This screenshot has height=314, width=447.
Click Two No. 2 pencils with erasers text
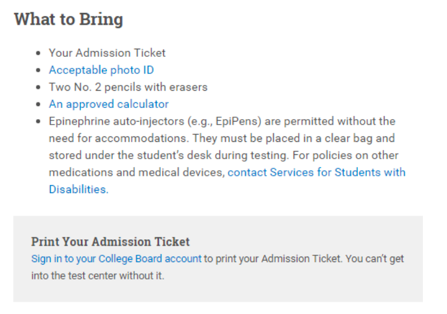pyautogui.click(x=128, y=87)
